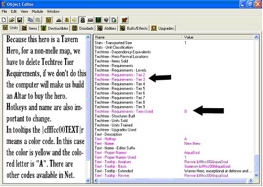The height and width of the screenshot is (187, 263).
Task: Select Text - Description row
Action: click(174, 134)
